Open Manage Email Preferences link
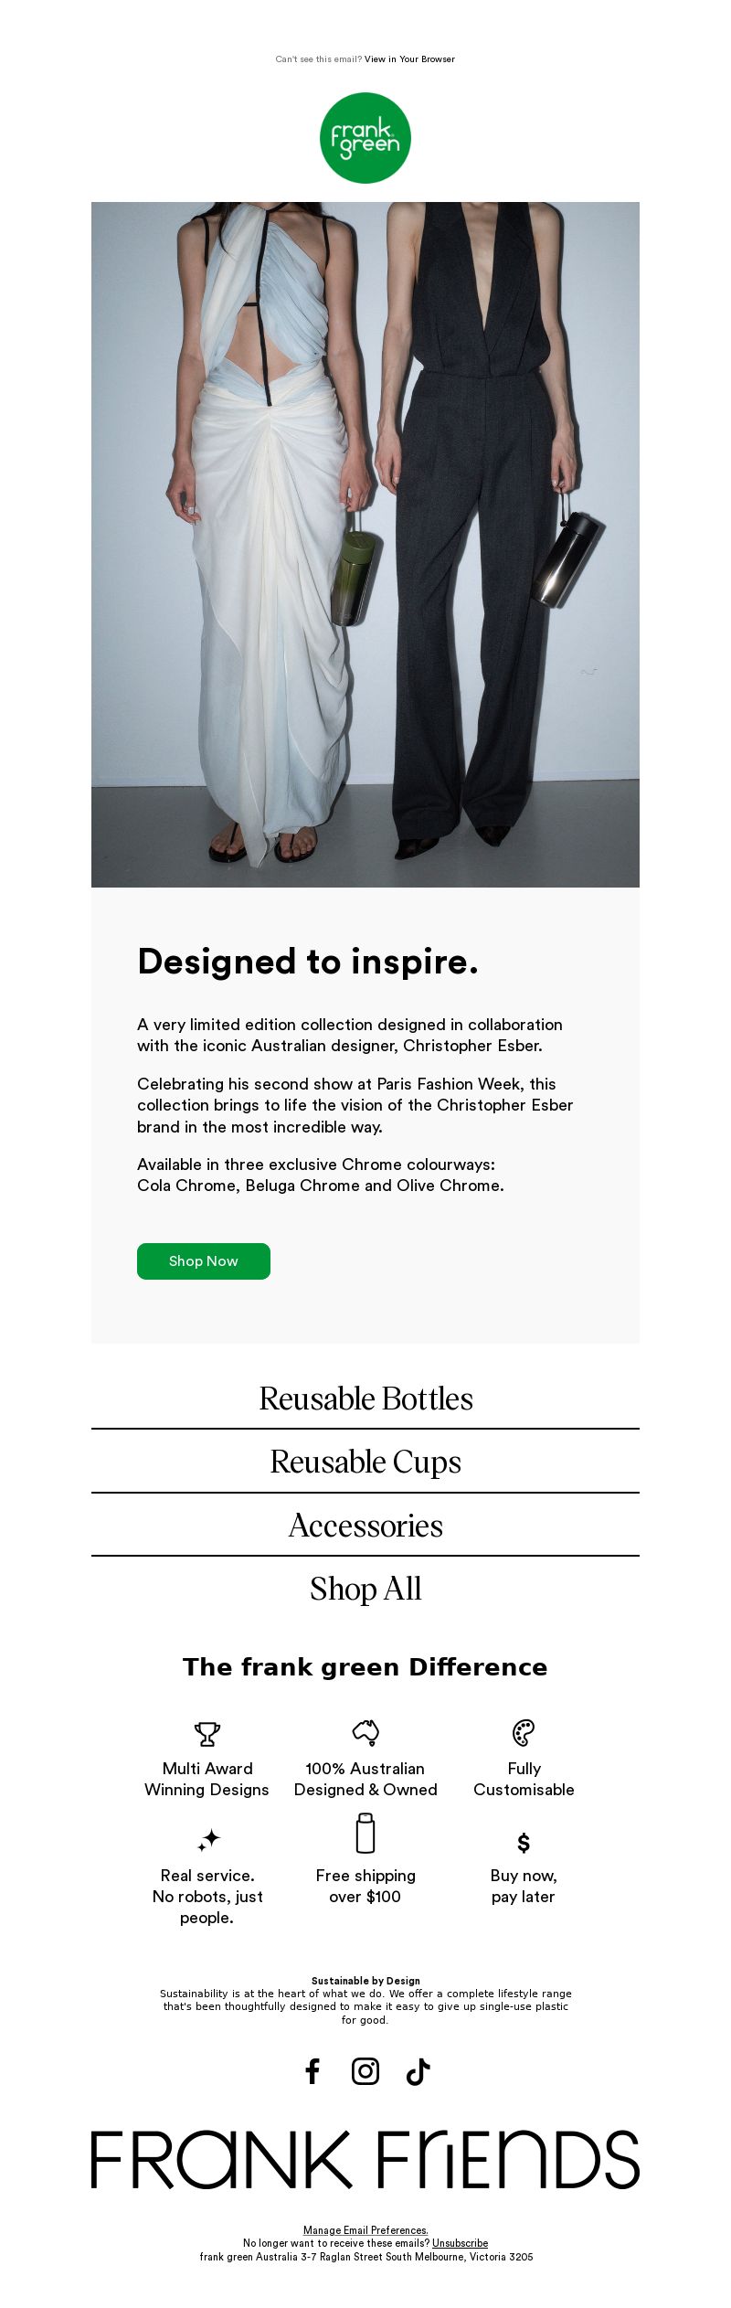Screen dimensions: 731x2308 coord(365,2230)
